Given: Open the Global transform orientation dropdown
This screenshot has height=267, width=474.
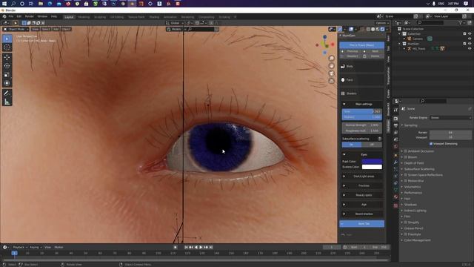Looking at the screenshot, I should click(174, 23).
